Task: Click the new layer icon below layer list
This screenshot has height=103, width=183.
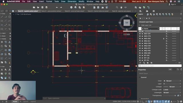Action: pos(140,63)
